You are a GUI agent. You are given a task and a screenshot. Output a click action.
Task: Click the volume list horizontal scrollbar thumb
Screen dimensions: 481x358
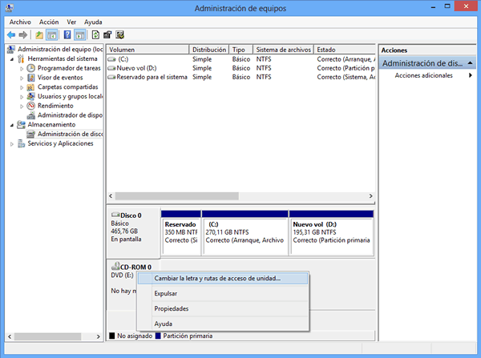coord(176,196)
